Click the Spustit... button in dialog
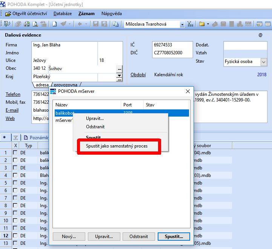 (x=174, y=237)
